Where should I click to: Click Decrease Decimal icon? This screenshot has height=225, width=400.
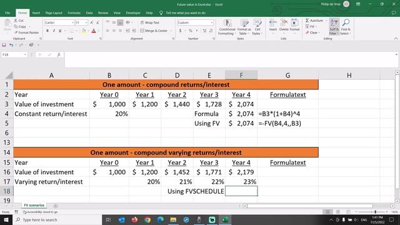(x=211, y=31)
